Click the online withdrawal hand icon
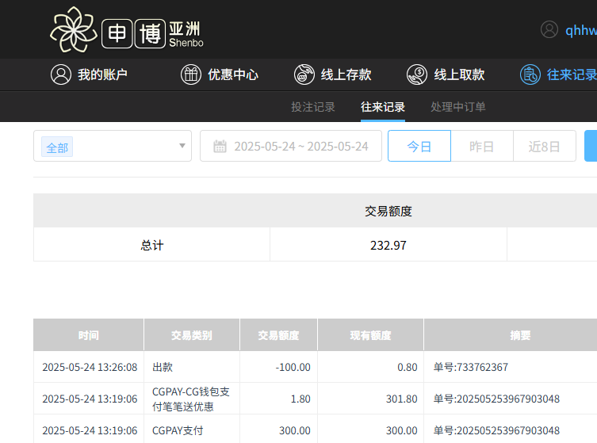The image size is (597, 443). pyautogui.click(x=417, y=74)
